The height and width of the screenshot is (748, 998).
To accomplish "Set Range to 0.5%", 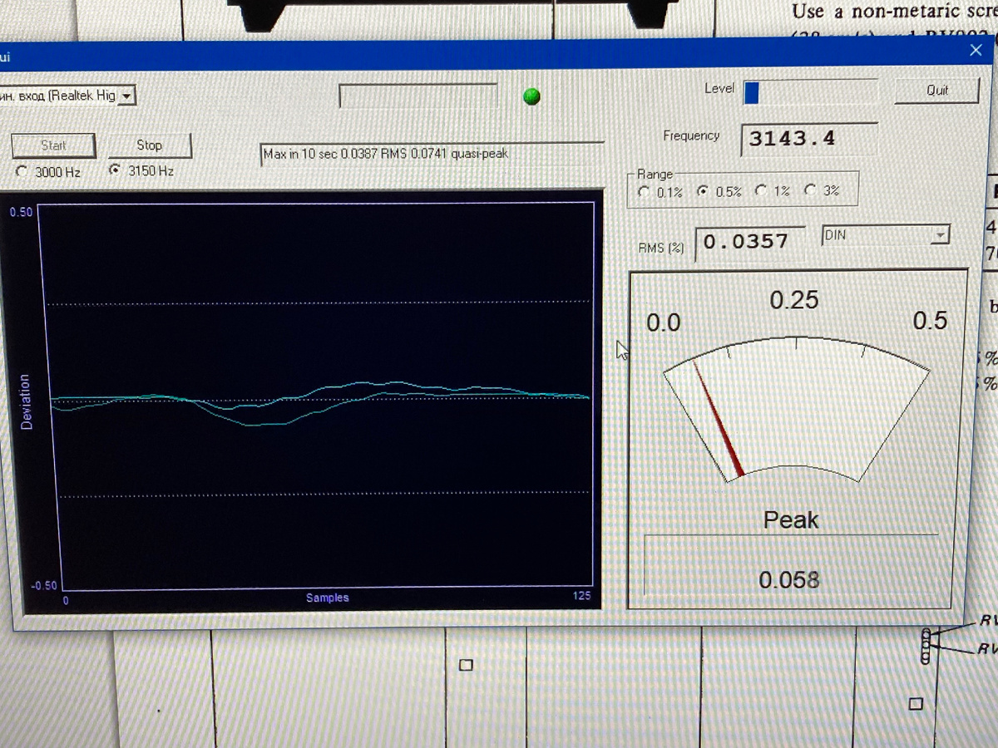I will click(719, 191).
